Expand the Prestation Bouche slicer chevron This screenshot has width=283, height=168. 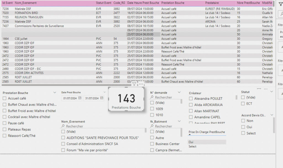pos(55,92)
